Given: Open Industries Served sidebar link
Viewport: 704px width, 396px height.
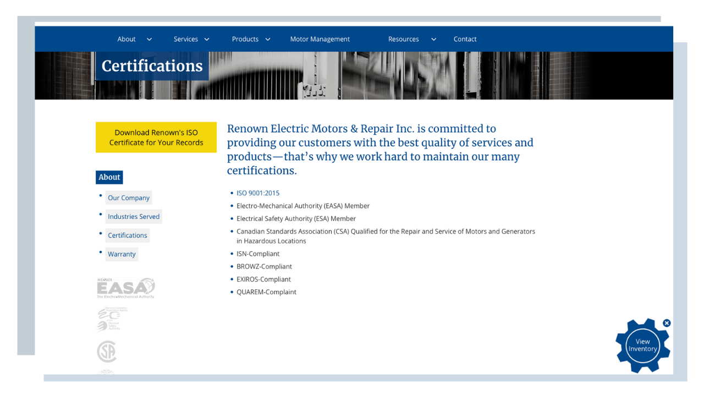Looking at the screenshot, I should point(134,217).
